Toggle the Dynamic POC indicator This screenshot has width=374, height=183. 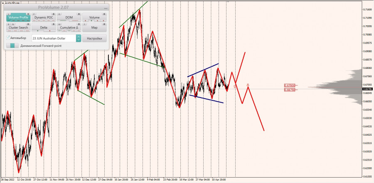tap(44, 17)
